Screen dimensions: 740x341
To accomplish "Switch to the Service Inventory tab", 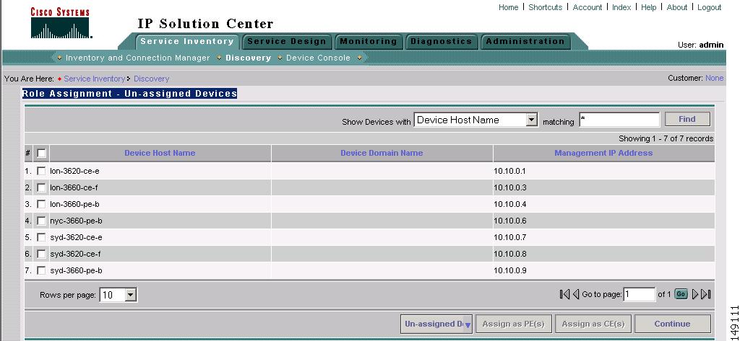I will (x=187, y=41).
